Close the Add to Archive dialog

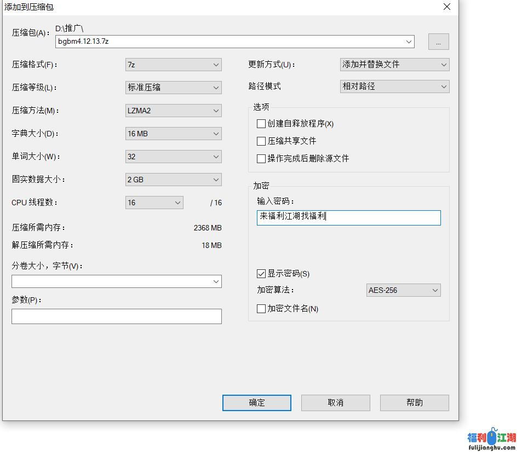point(447,7)
